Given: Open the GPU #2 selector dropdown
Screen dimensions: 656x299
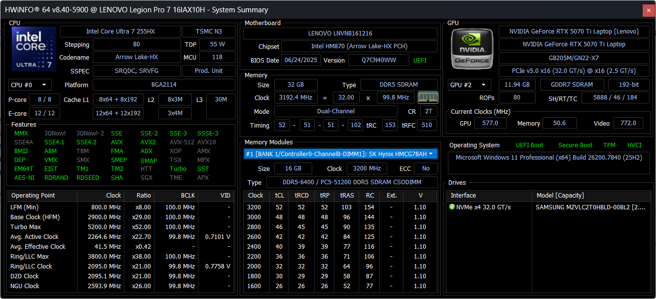Looking at the screenshot, I should coord(470,85).
